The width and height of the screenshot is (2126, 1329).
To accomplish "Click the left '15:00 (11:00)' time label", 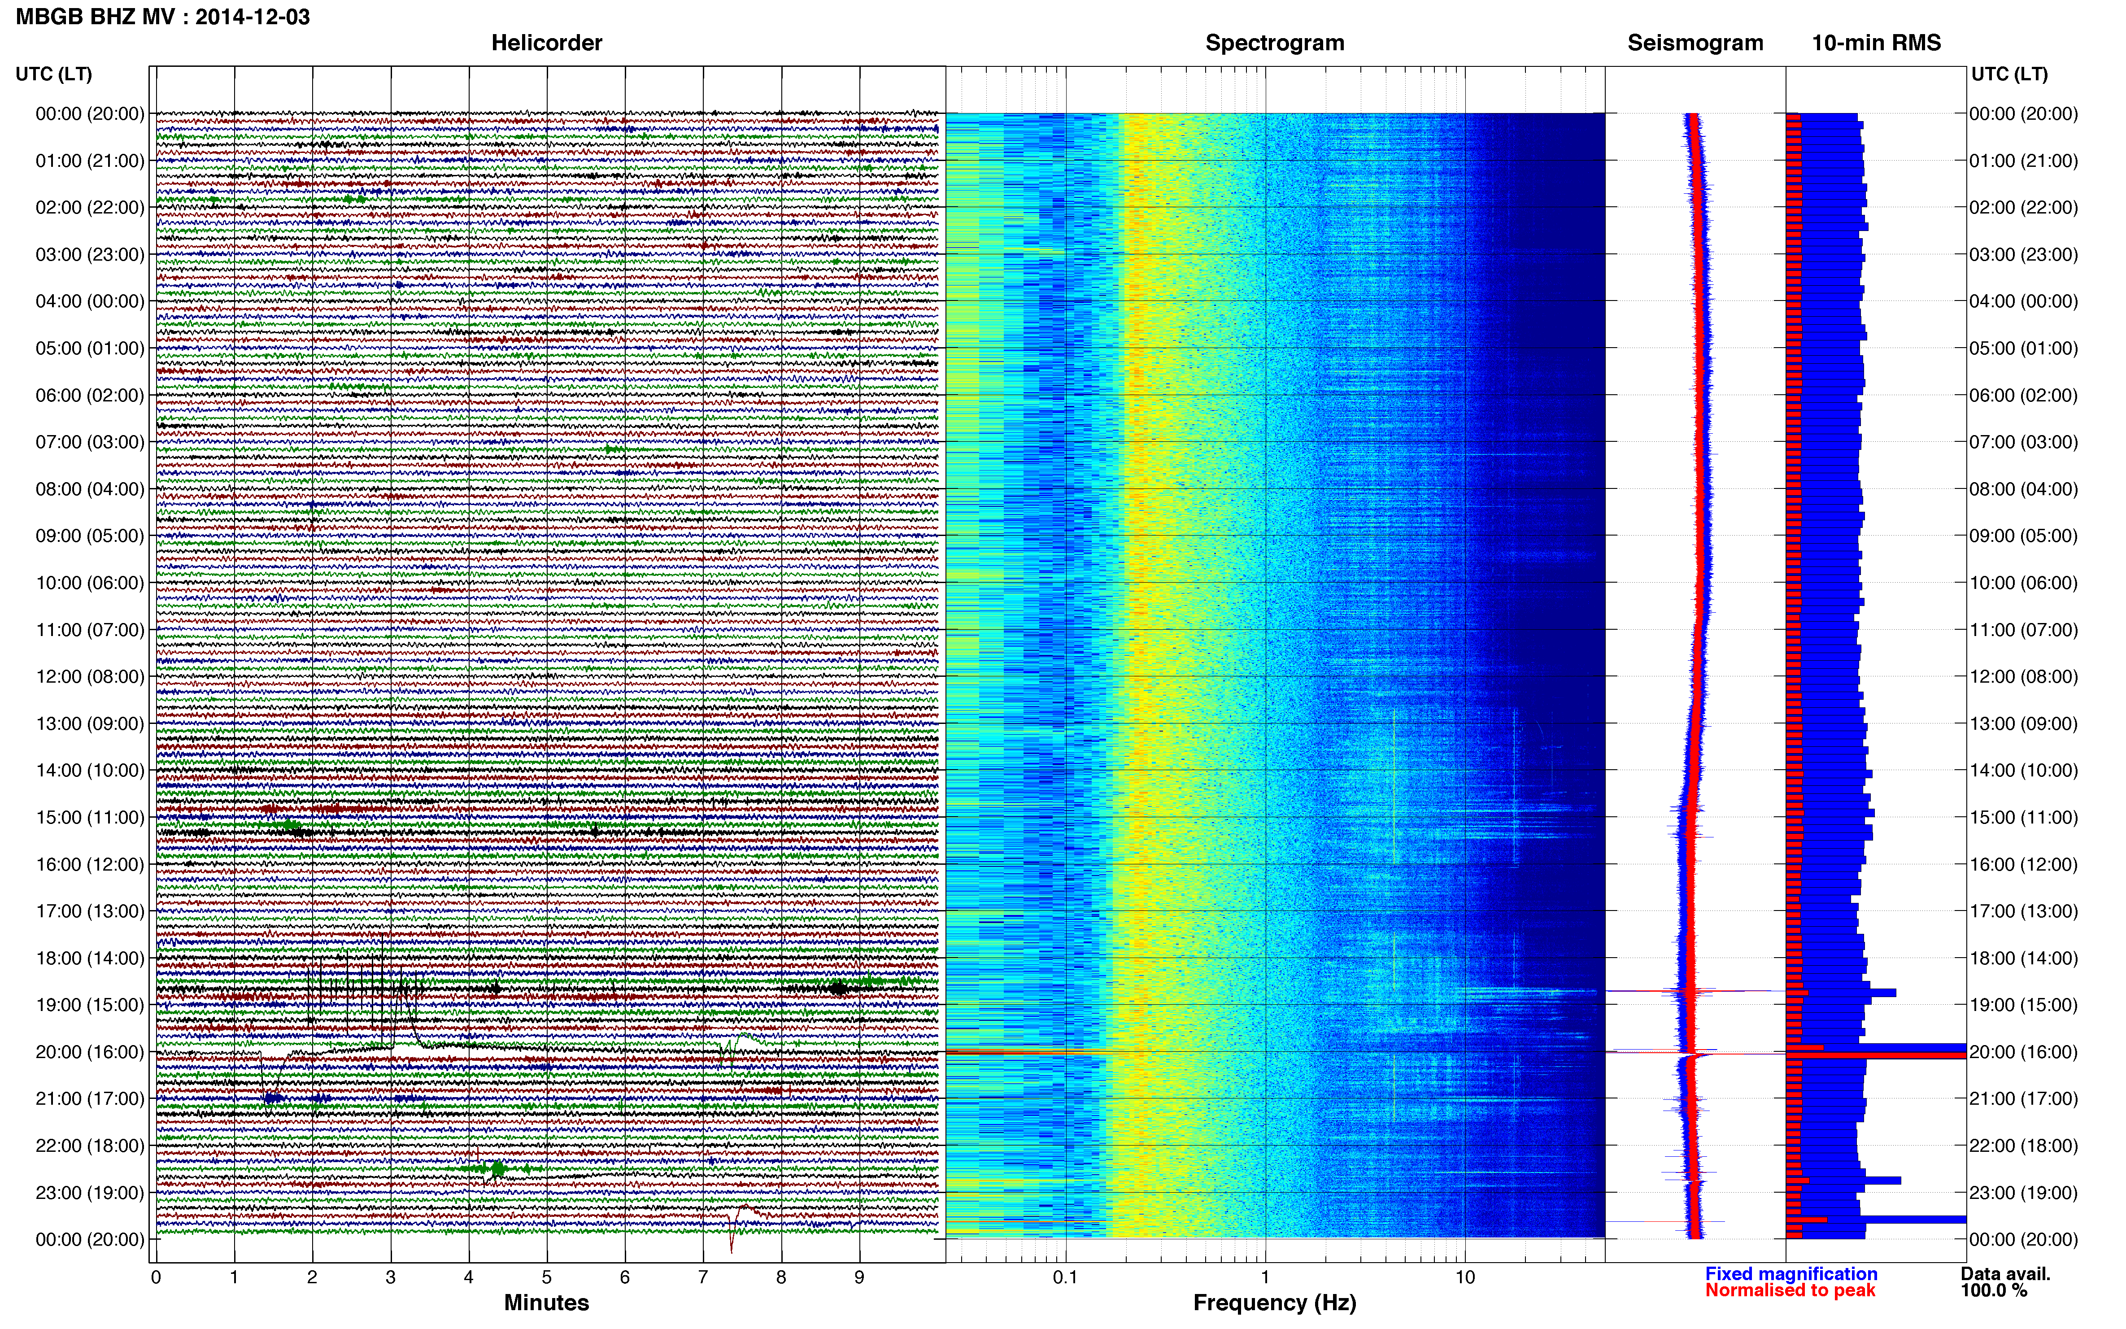I will (x=90, y=817).
